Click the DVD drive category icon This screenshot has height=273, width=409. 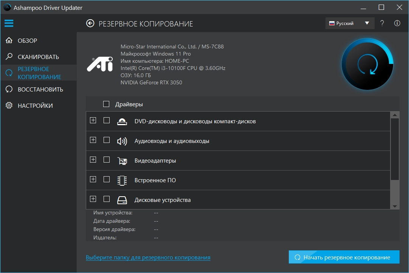(122, 121)
